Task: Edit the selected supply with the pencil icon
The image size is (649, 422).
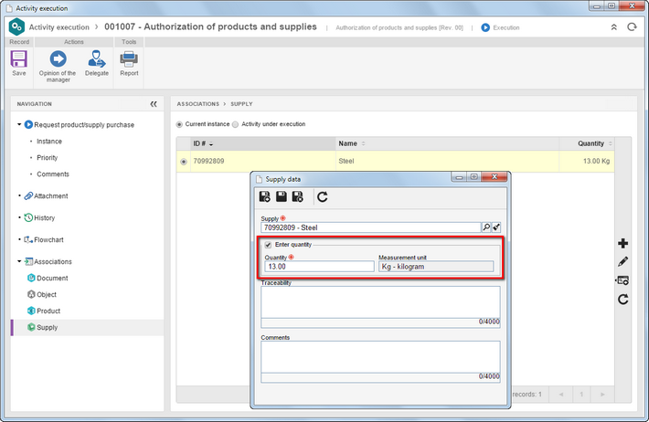Action: pyautogui.click(x=622, y=261)
